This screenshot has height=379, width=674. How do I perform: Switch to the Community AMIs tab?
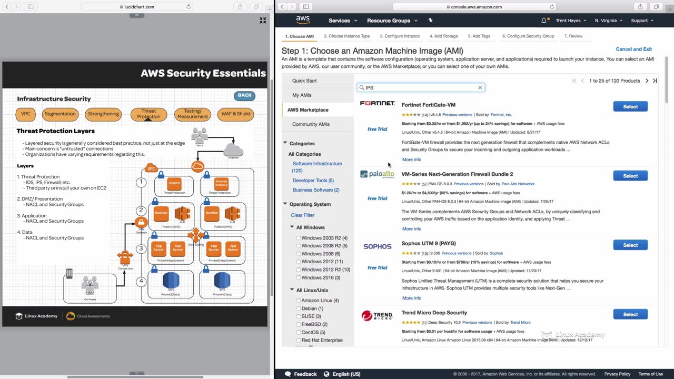[x=311, y=124]
